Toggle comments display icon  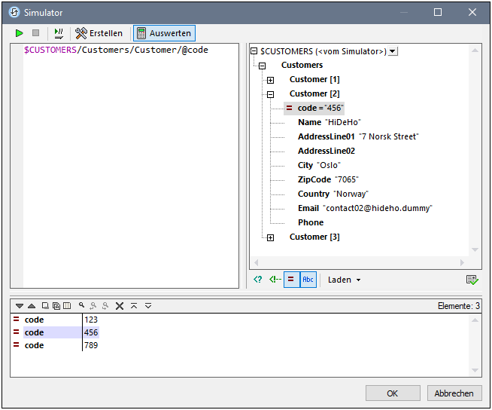pos(274,280)
